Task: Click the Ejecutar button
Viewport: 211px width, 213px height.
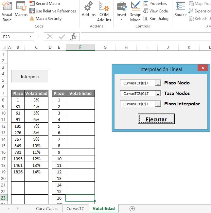Action: pyautogui.click(x=156, y=119)
